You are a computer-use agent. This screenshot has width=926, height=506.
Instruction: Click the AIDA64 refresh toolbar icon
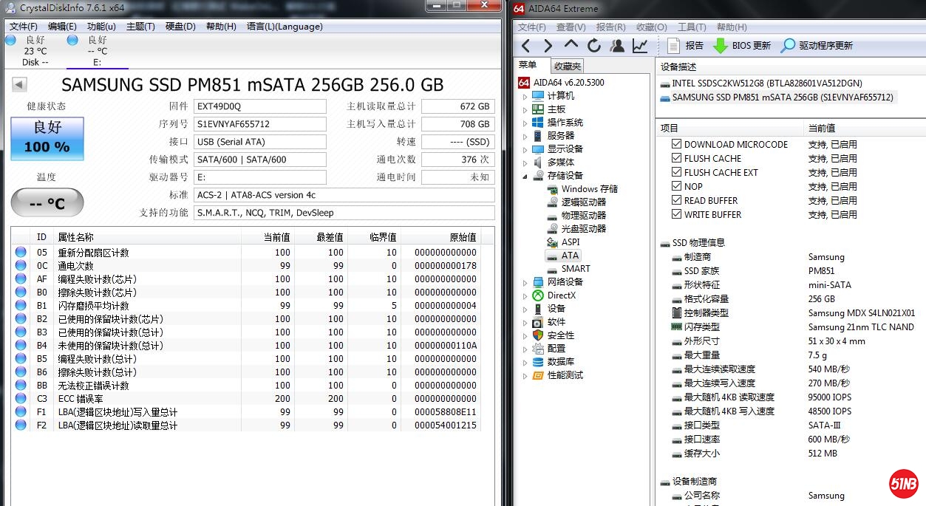(x=594, y=46)
